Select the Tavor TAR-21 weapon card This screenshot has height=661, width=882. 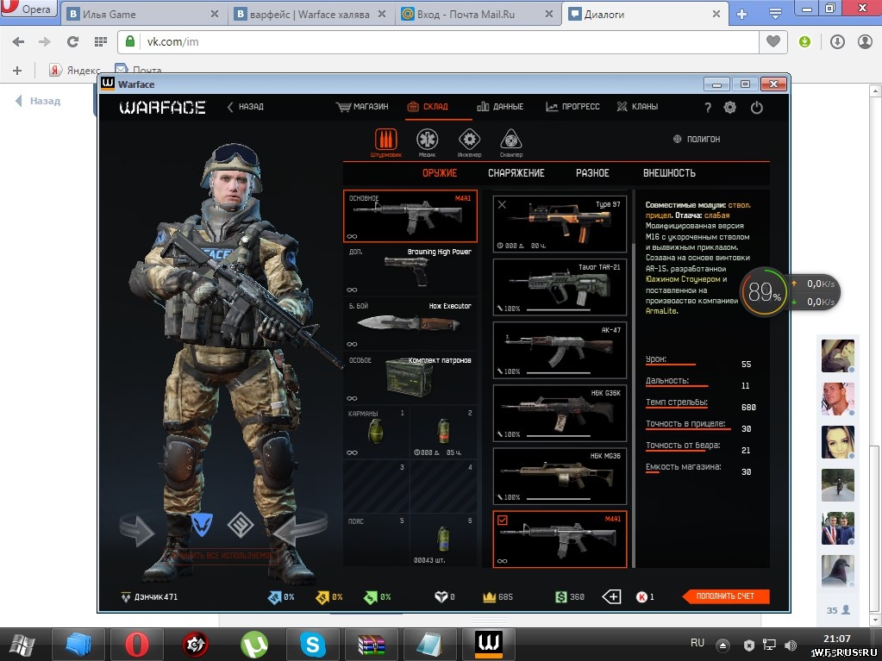tap(560, 287)
